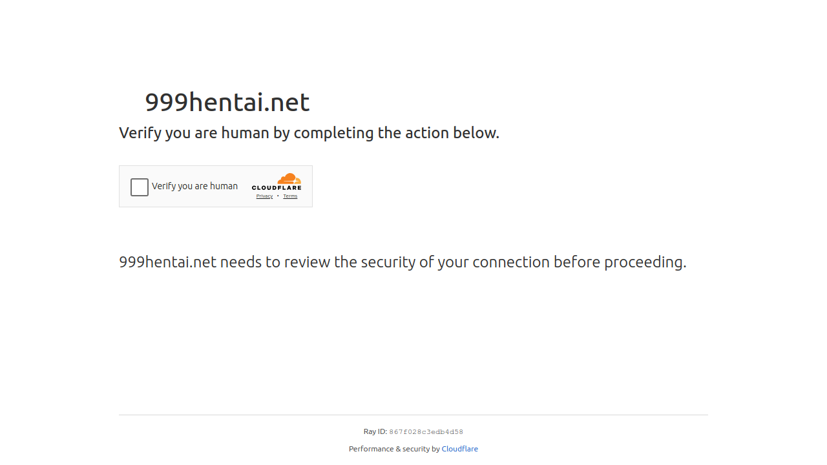Click the completing the action below subheading
Image resolution: width=827 pixels, height=465 pixels.
(309, 133)
